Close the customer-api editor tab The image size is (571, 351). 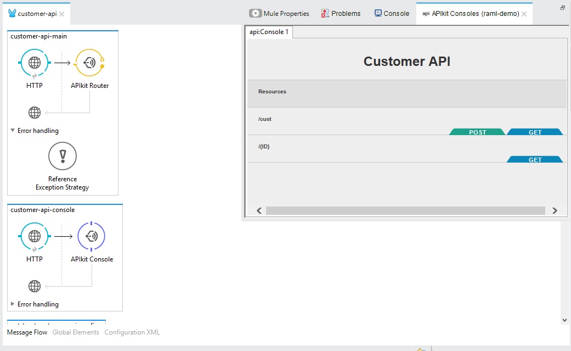[62, 14]
